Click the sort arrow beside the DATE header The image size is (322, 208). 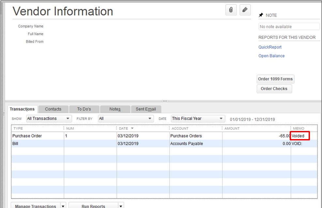pos(132,128)
